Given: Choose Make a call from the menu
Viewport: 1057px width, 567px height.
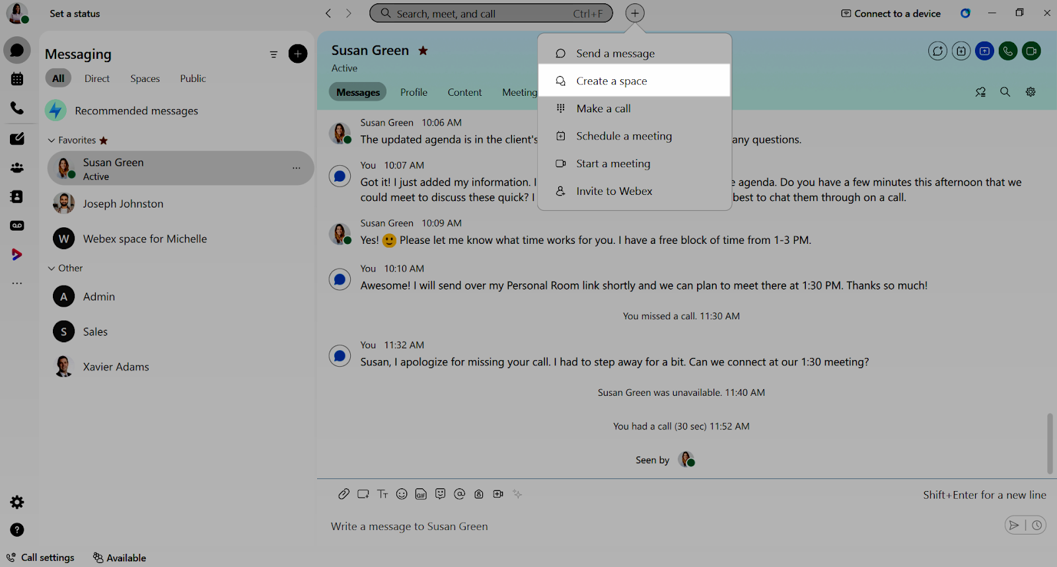Looking at the screenshot, I should pyautogui.click(x=634, y=108).
